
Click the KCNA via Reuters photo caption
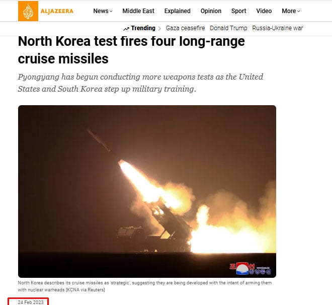point(144,286)
